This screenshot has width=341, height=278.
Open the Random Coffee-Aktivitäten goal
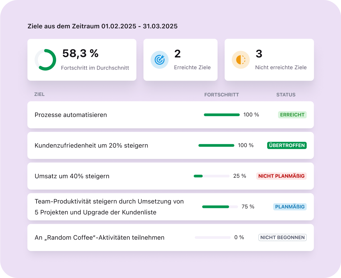(99, 237)
